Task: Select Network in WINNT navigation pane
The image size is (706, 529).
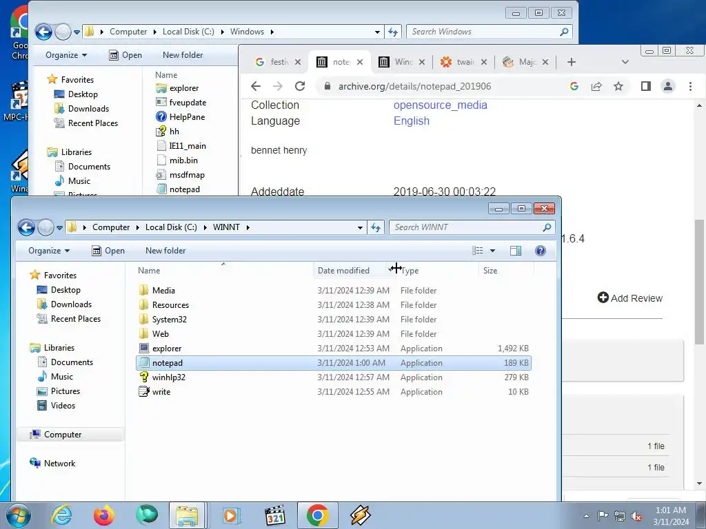Action: coord(59,464)
